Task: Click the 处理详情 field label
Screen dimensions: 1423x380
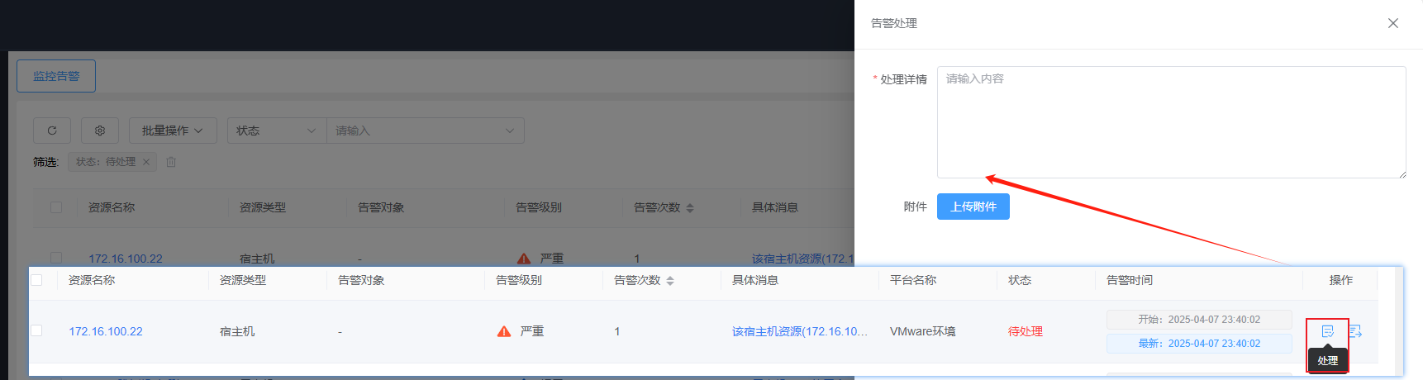Action: pos(903,79)
